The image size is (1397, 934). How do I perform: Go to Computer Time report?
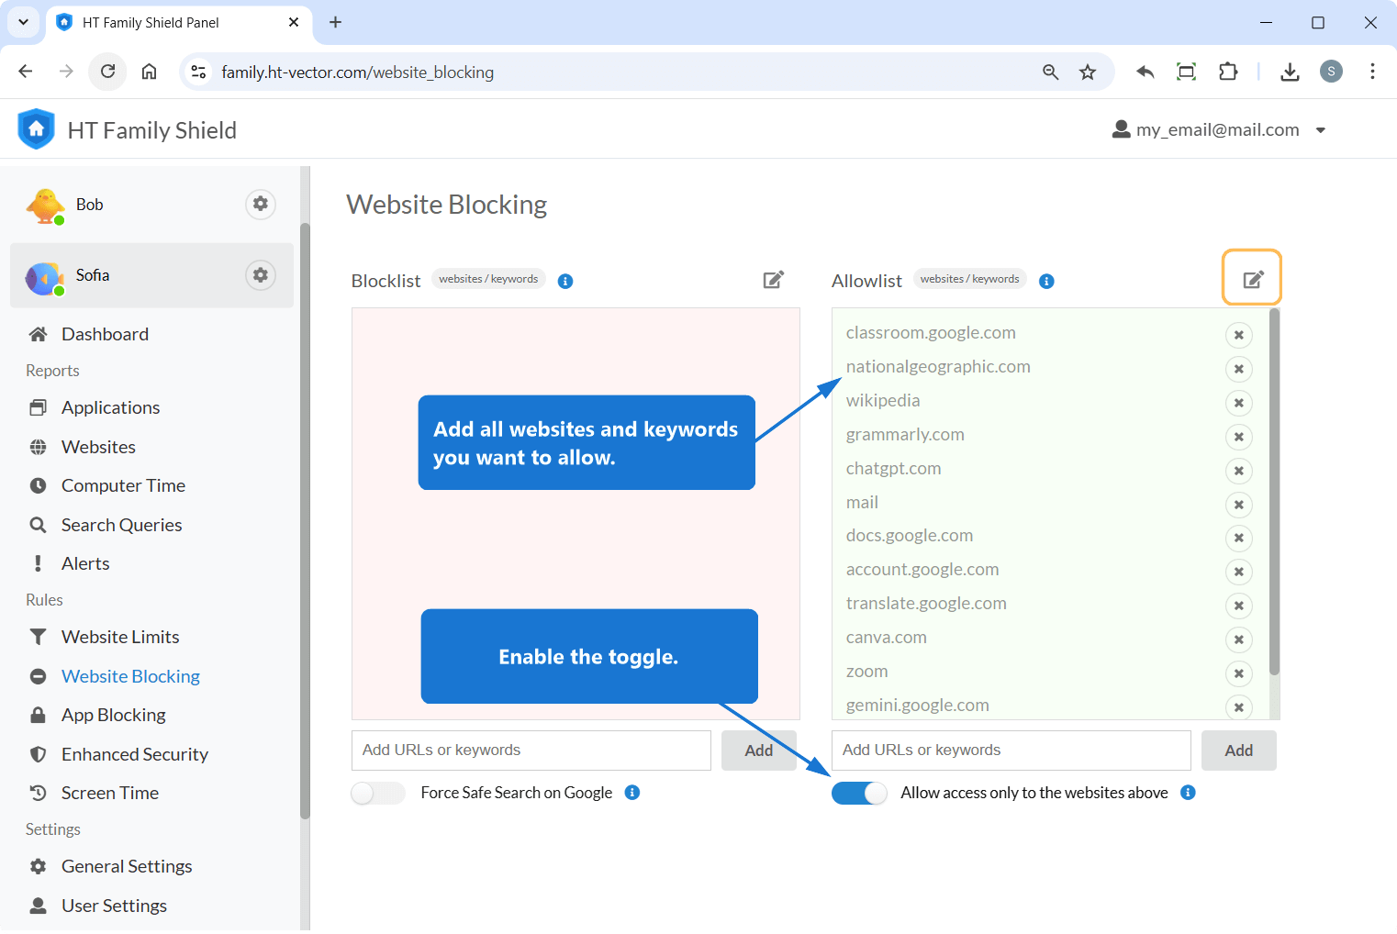pos(123,485)
